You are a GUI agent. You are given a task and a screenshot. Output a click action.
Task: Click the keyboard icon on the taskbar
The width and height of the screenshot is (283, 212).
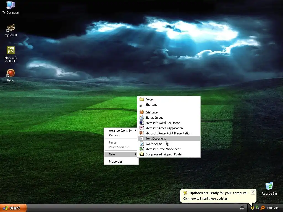coord(242,208)
